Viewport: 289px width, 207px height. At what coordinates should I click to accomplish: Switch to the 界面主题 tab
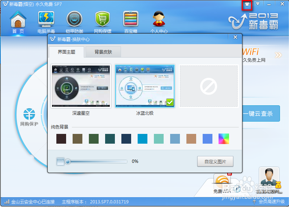coord(66,52)
